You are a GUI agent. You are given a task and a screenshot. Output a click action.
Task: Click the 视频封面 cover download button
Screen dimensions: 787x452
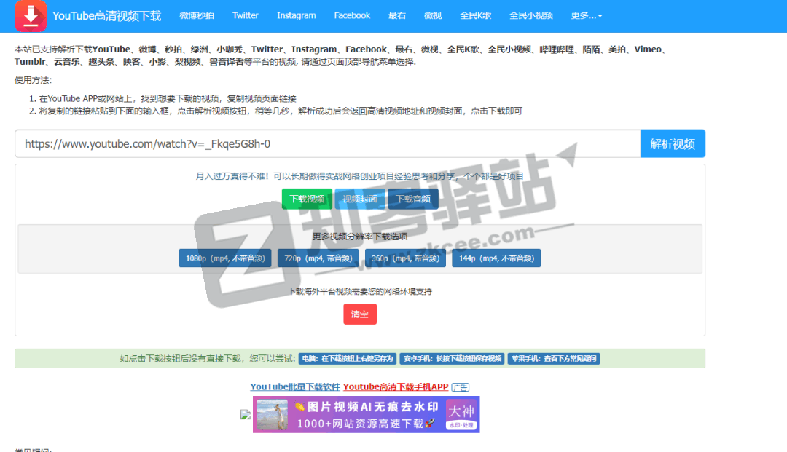(360, 197)
